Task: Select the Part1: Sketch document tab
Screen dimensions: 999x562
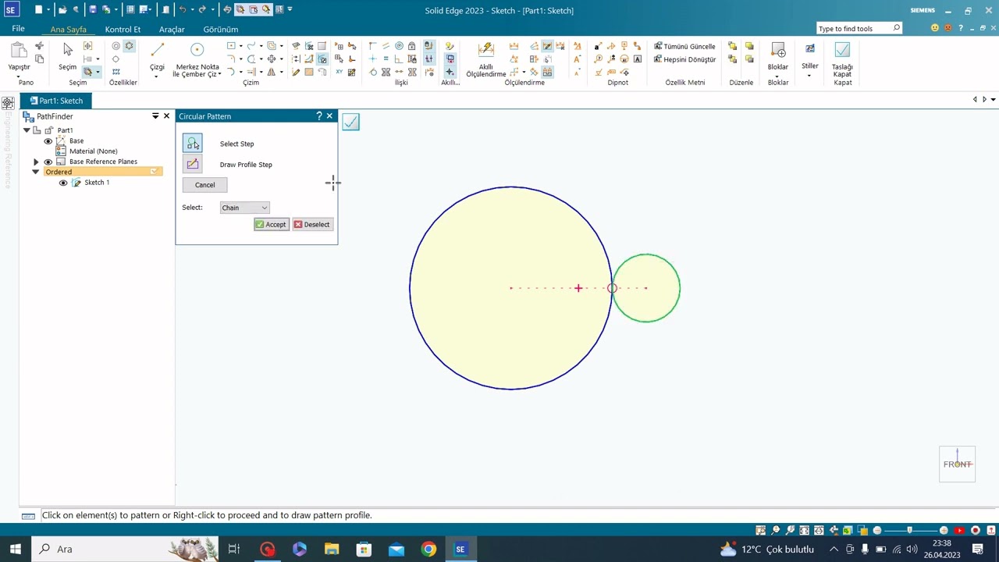Action: click(x=56, y=101)
